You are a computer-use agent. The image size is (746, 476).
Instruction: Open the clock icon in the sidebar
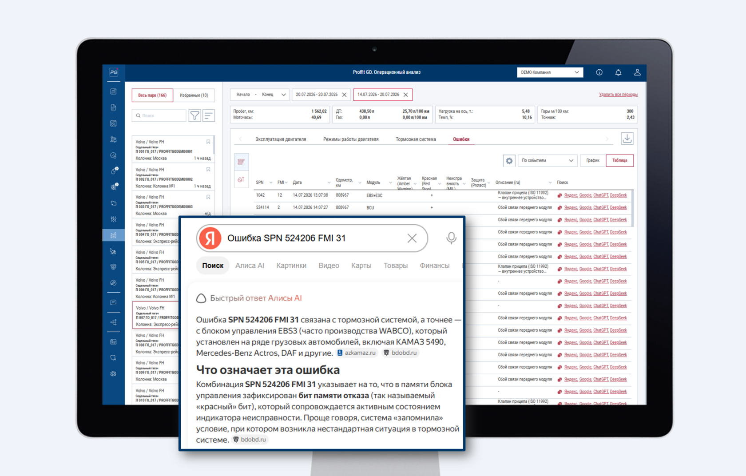[x=114, y=155]
